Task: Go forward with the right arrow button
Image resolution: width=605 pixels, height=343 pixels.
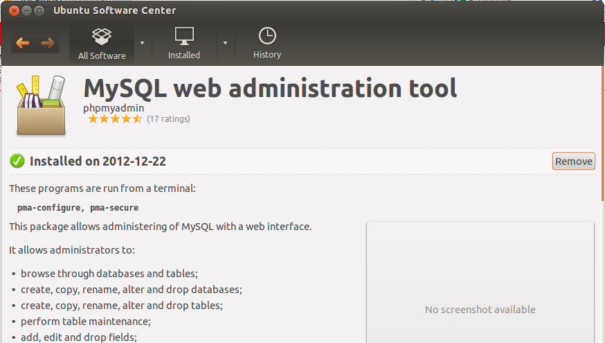Action: click(48, 43)
